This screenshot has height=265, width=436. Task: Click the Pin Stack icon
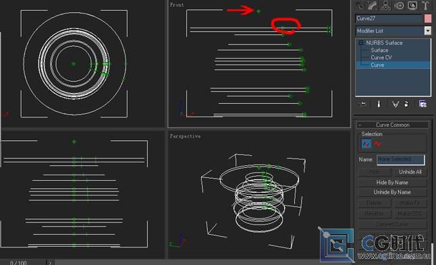tap(362, 104)
